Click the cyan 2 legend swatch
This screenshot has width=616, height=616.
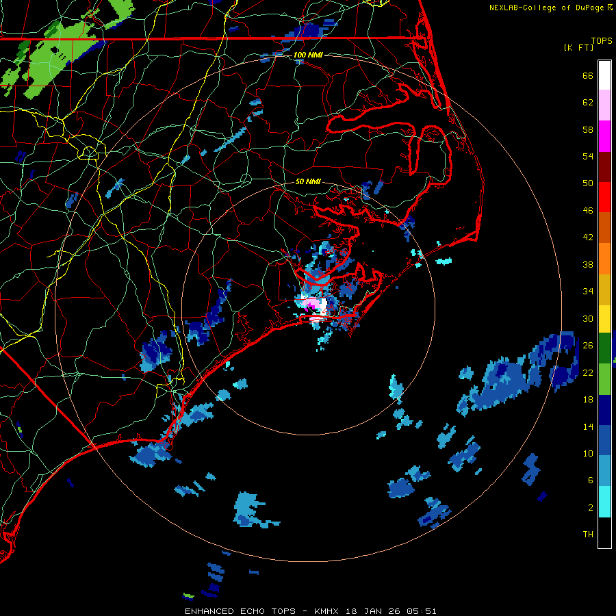[604, 502]
